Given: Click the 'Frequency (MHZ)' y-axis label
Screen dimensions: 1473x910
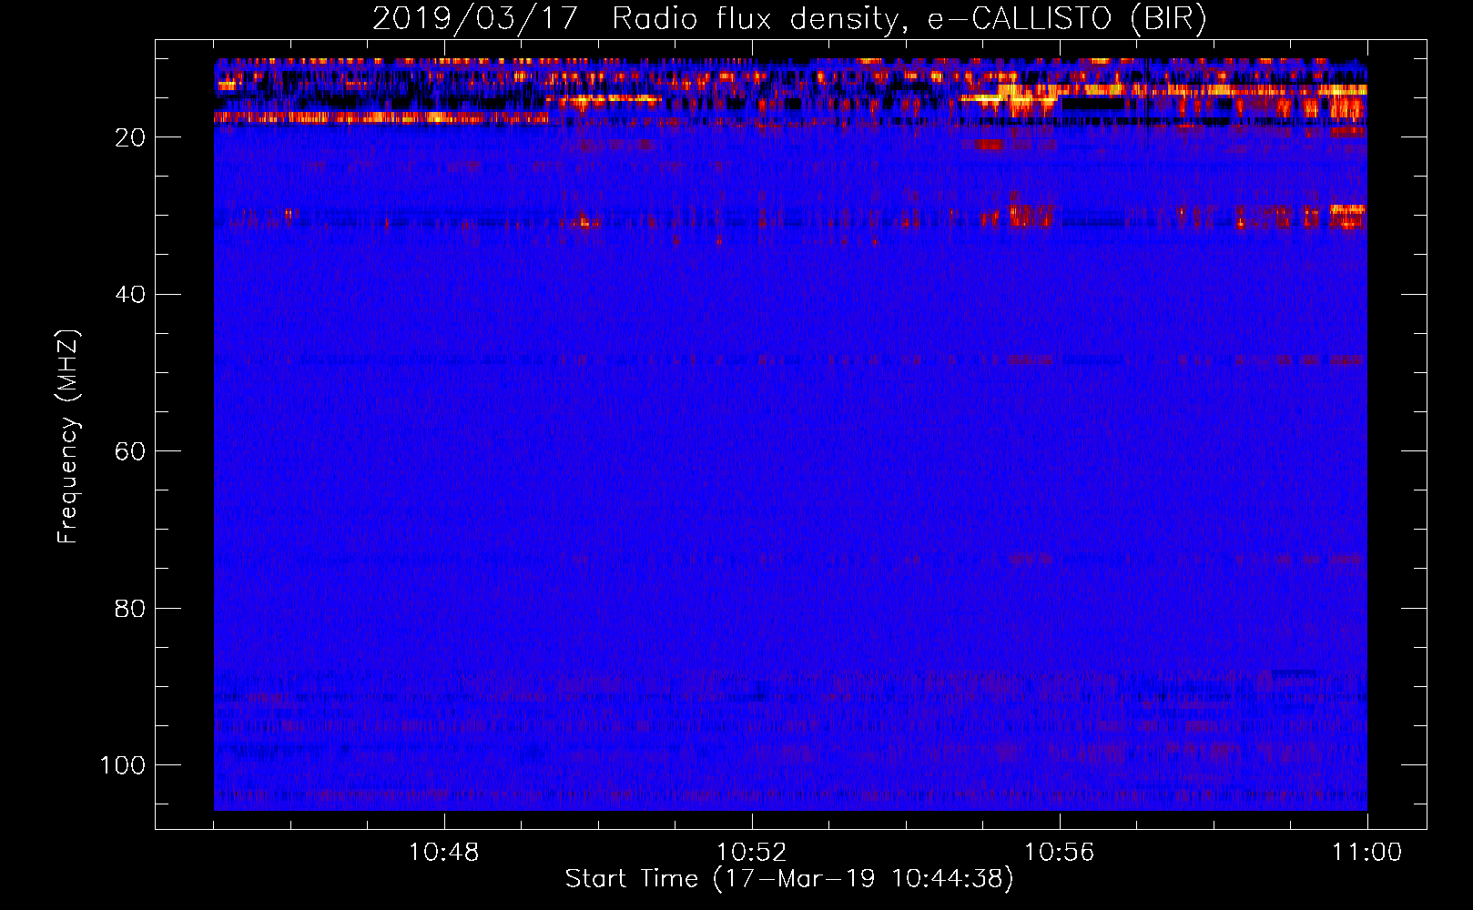Looking at the screenshot, I should [69, 436].
